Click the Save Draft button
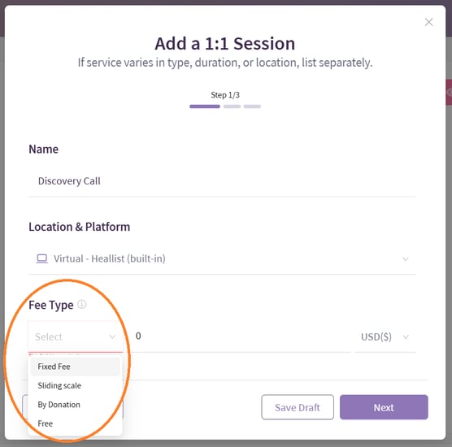The height and width of the screenshot is (447, 452). (298, 407)
